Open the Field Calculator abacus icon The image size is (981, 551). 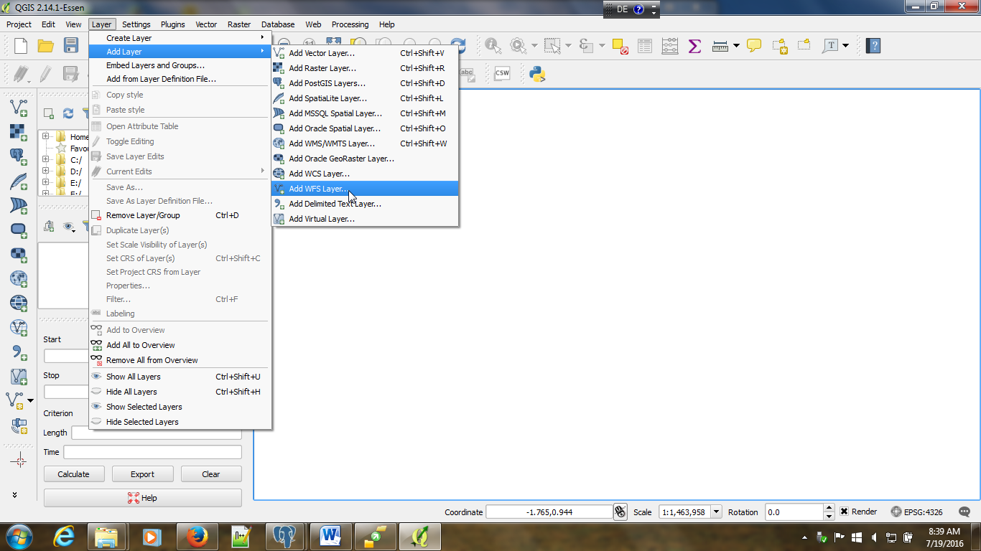(669, 46)
